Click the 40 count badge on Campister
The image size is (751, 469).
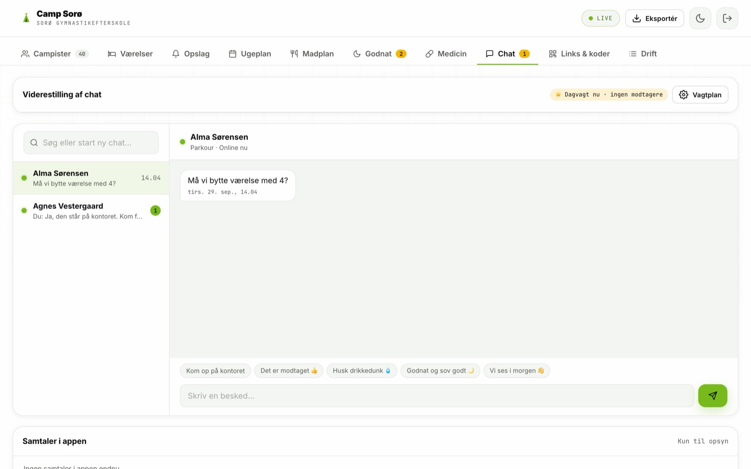(82, 54)
